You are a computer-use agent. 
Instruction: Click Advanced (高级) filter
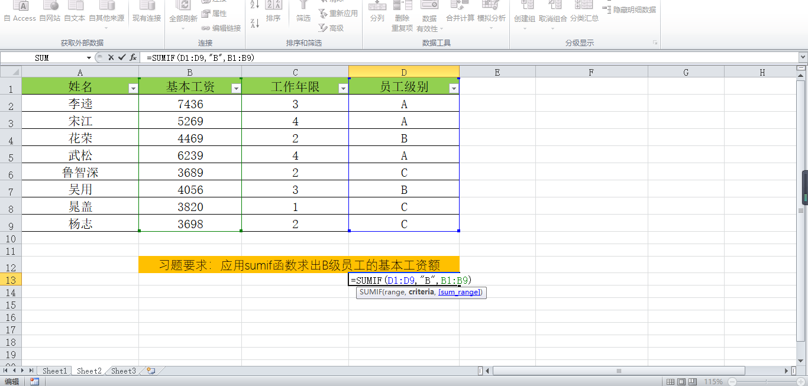pyautogui.click(x=331, y=28)
